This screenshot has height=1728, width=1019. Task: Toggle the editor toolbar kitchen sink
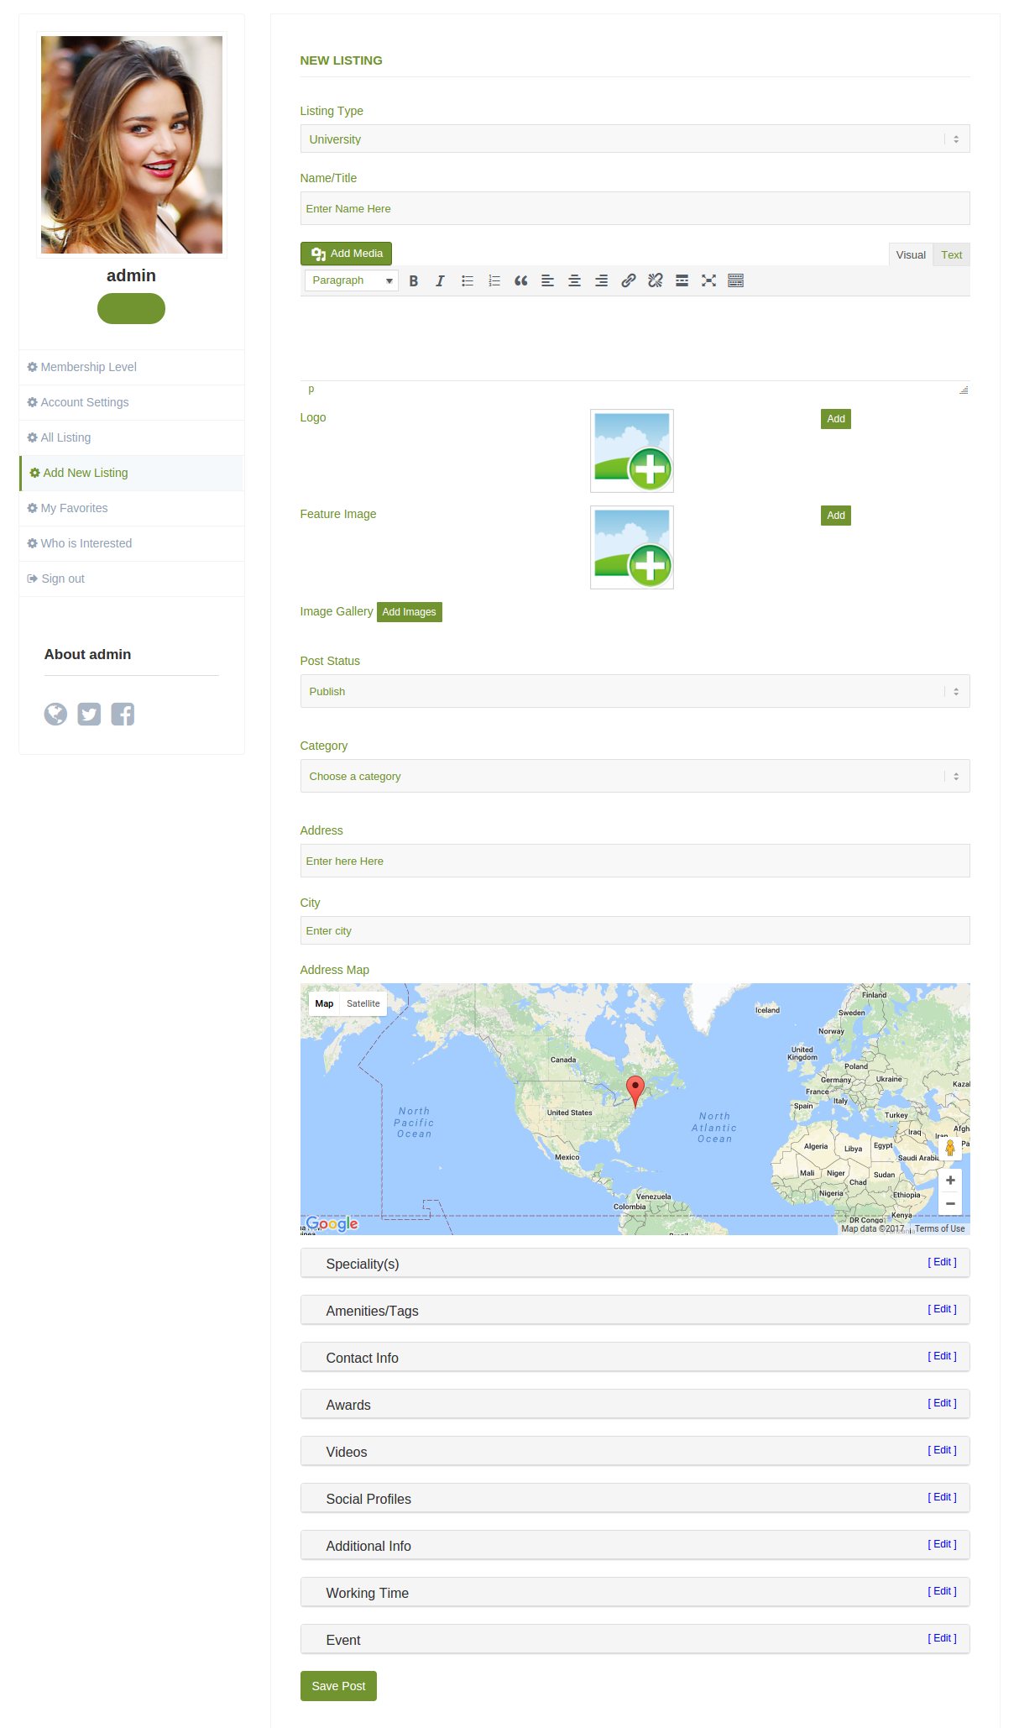735,281
